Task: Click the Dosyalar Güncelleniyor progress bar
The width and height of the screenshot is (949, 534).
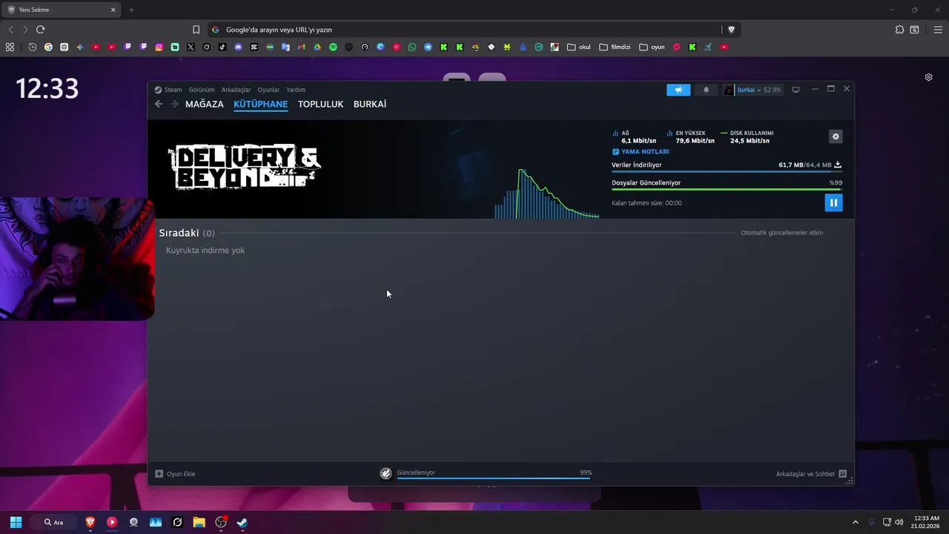Action: pyautogui.click(x=727, y=189)
